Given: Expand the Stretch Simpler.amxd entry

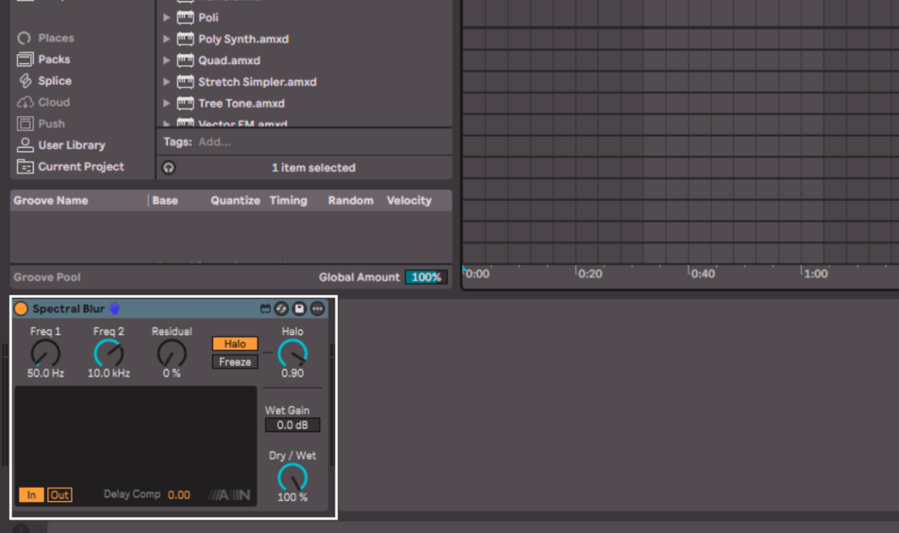Looking at the screenshot, I should 166,82.
